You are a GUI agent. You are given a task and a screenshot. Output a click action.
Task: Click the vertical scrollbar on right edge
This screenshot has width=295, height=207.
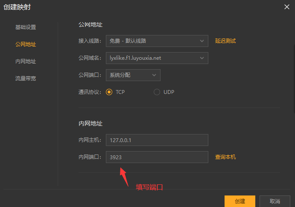point(294,79)
